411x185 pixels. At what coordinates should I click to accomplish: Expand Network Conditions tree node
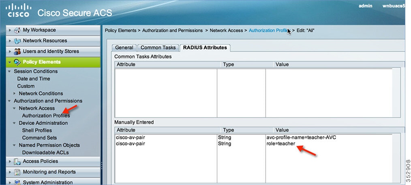(x=15, y=93)
